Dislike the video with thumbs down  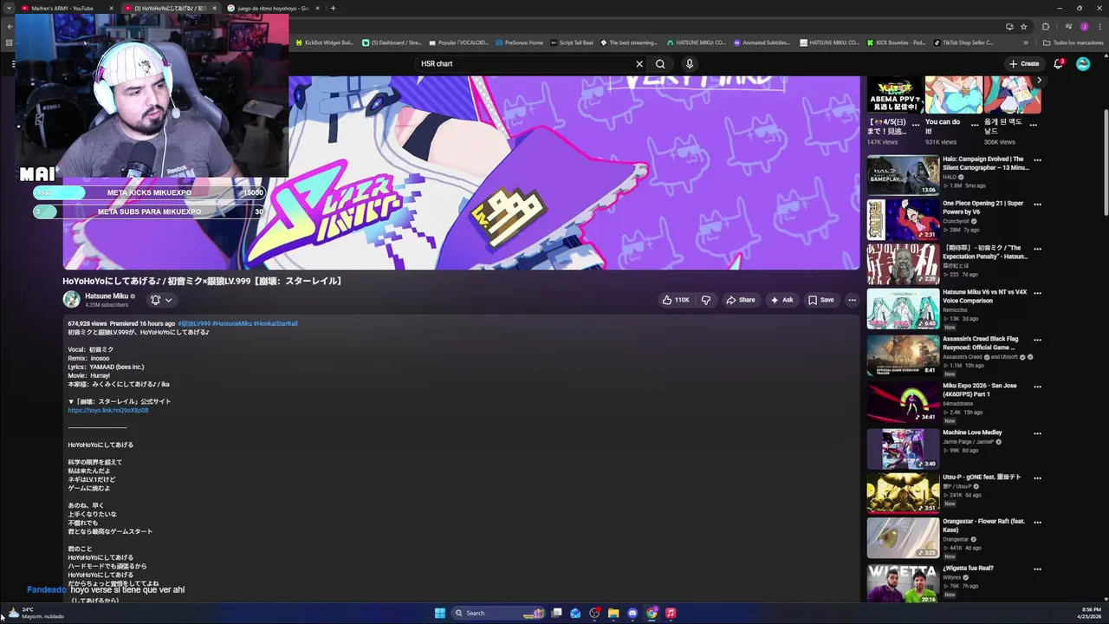706,300
